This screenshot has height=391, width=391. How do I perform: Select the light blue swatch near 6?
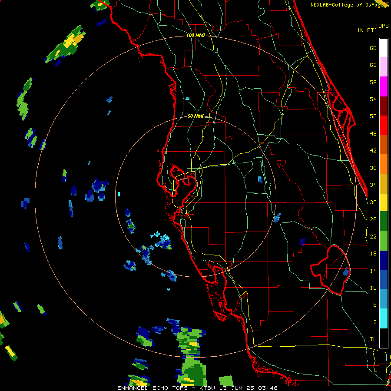pos(384,299)
